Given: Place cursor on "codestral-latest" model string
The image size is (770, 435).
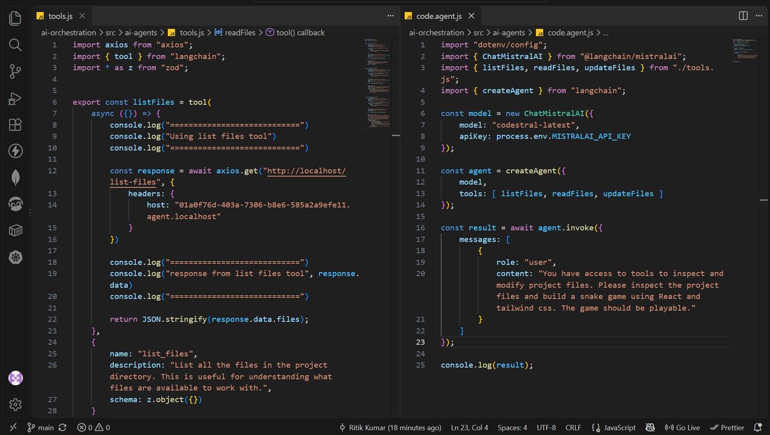Looking at the screenshot, I should [x=535, y=125].
